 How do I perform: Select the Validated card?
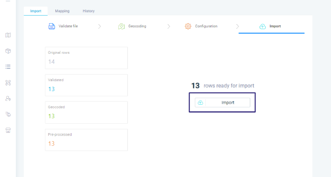pos(87,85)
